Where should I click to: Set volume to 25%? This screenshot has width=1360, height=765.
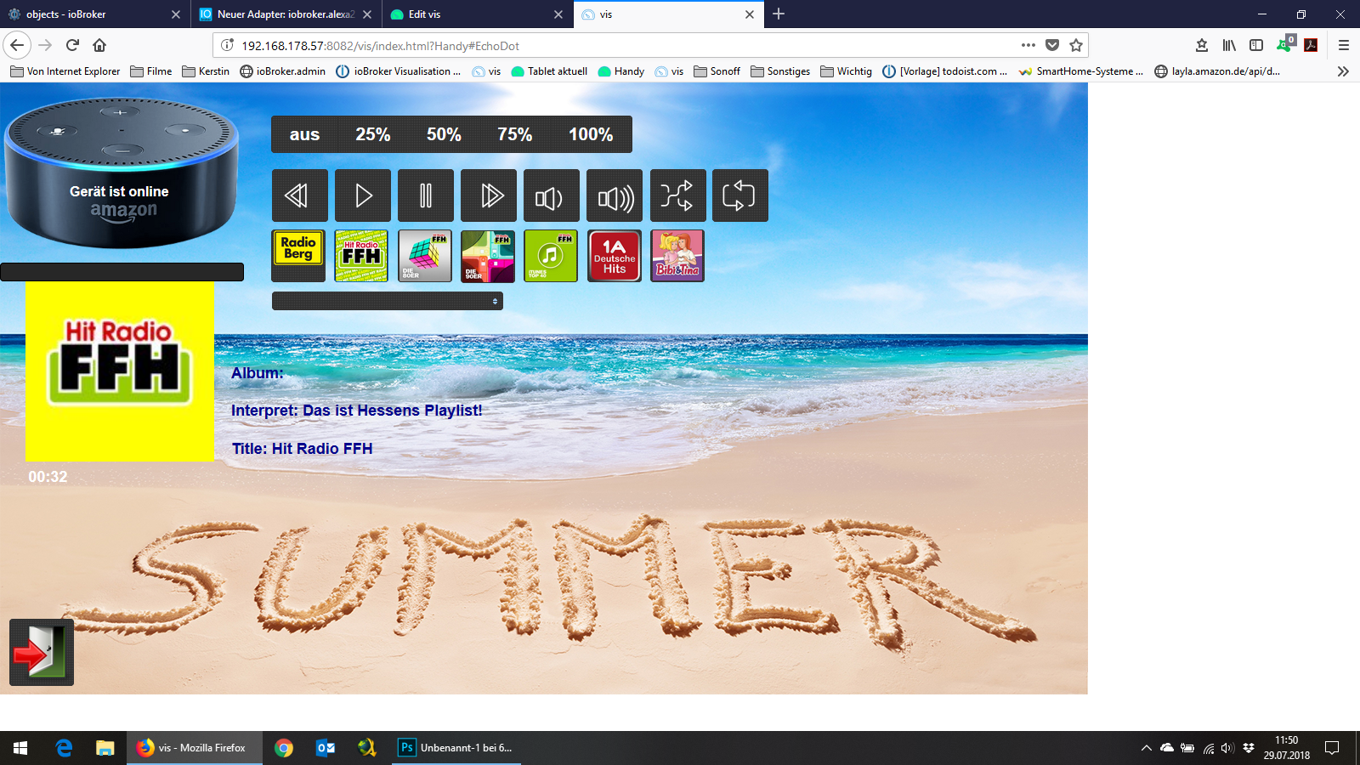[x=373, y=134]
